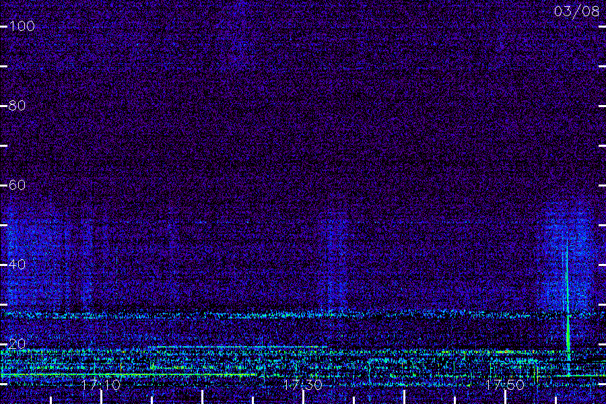This screenshot has height=404, width=606.
Task: Click the 60 frequency axis label
Action: pyautogui.click(x=17, y=185)
